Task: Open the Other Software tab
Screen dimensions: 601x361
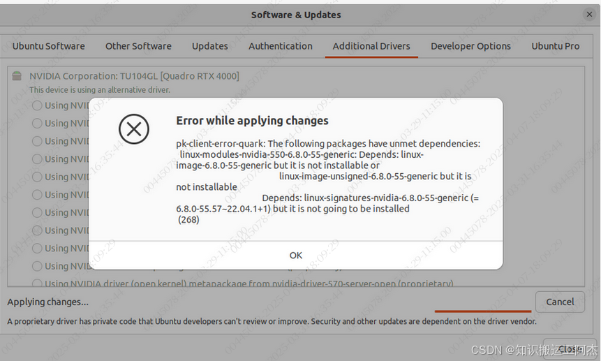Action: tap(138, 46)
